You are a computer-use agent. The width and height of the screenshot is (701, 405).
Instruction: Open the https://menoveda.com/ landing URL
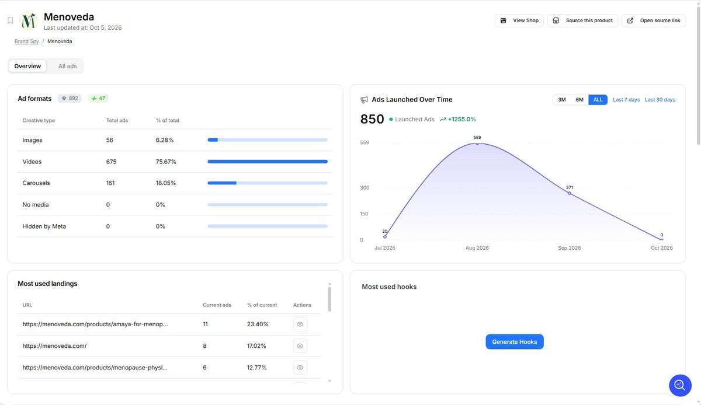pos(54,345)
